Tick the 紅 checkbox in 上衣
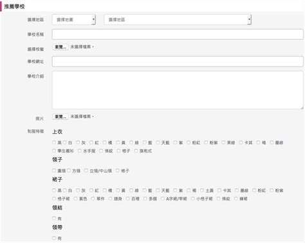This screenshot has width=305, height=243. 91,142
